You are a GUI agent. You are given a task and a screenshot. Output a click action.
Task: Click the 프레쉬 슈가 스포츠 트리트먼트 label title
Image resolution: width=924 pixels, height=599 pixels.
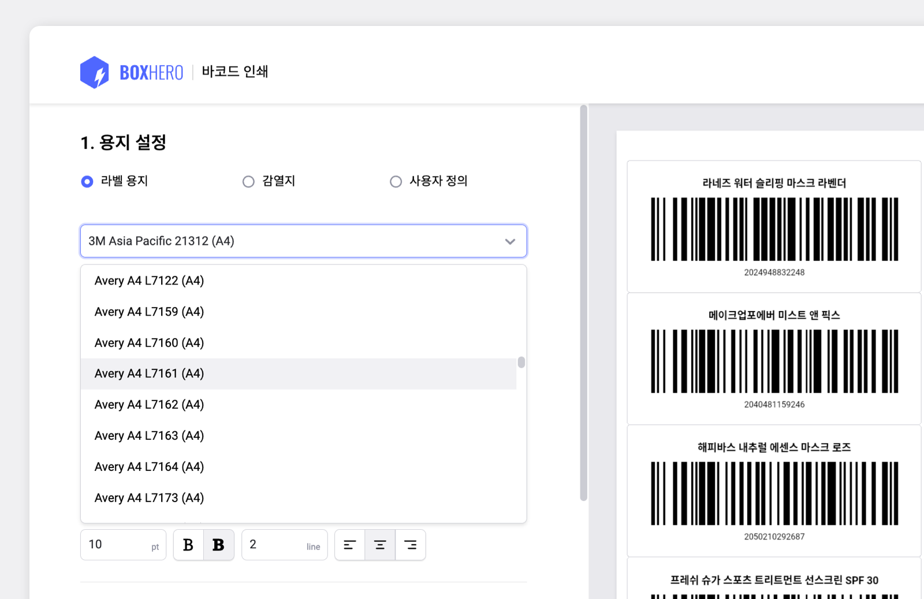coord(774,580)
